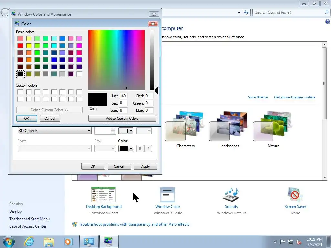Click the clock showing 10:28 PM
This screenshot has width=331, height=248.
(x=314, y=239)
